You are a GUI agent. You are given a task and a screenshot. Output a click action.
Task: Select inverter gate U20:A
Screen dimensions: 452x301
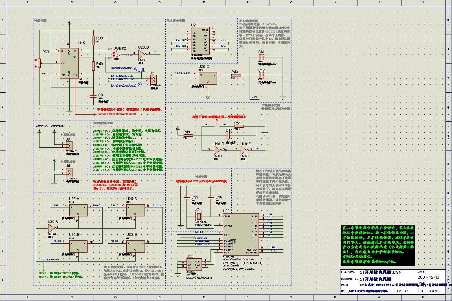[x=52, y=229]
